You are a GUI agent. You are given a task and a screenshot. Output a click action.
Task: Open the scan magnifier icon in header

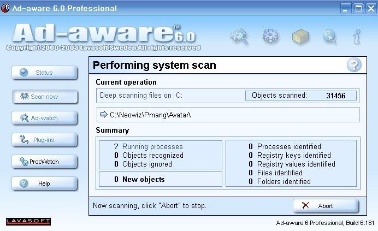tap(239, 36)
